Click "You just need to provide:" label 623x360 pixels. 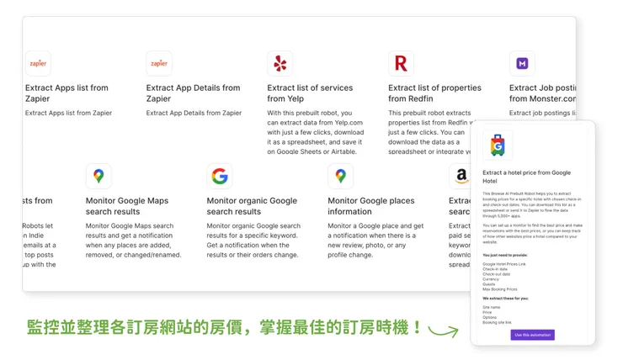[505, 255]
